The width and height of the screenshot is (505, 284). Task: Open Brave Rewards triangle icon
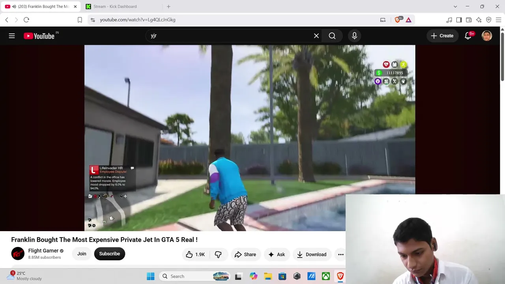point(409,20)
